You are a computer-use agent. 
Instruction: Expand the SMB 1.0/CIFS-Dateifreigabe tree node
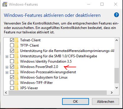pos(7,56)
